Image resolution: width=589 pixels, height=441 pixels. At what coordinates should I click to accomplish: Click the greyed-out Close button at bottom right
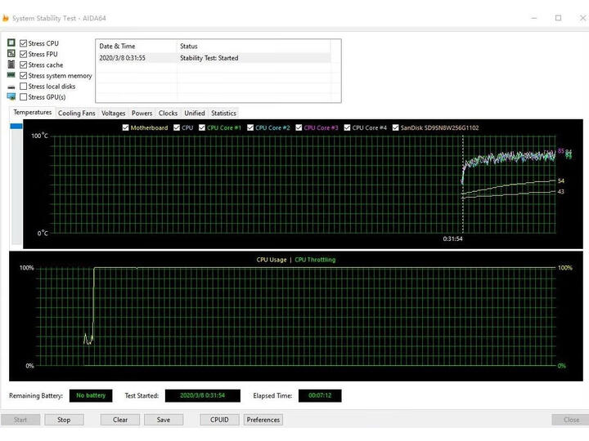571,420
